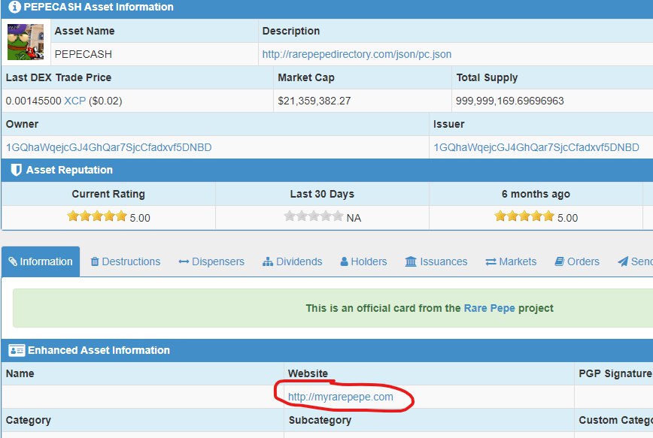Open the Rare Pepe project link
This screenshot has width=653, height=438.
tap(489, 308)
